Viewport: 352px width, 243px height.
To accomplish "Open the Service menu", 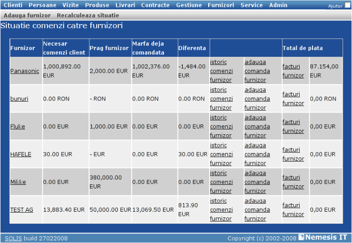I will pos(251,5).
